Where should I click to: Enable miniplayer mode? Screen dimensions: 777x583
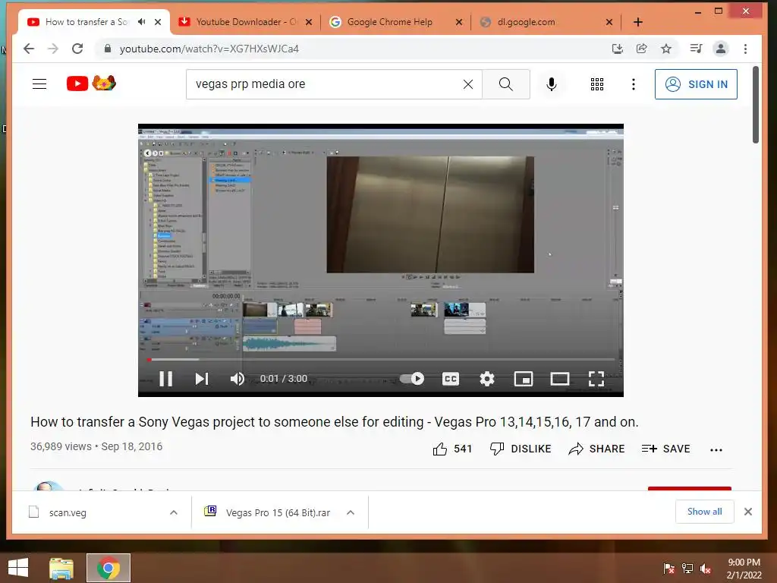click(524, 379)
